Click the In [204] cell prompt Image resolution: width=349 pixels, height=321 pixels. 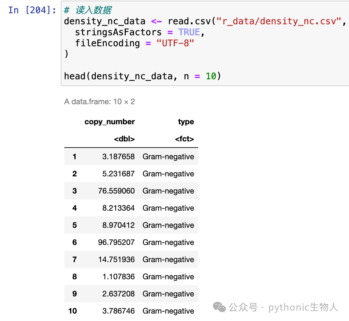[32, 10]
